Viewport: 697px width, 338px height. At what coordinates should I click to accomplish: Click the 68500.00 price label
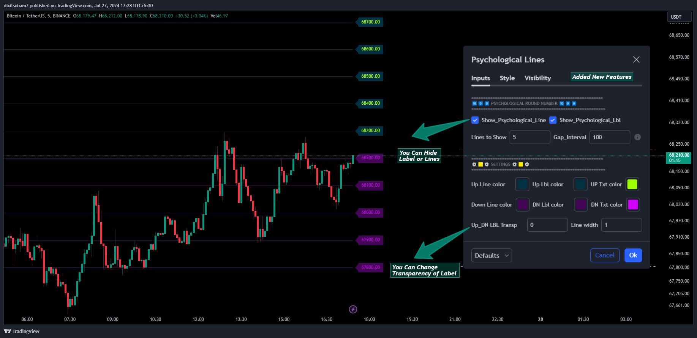370,76
